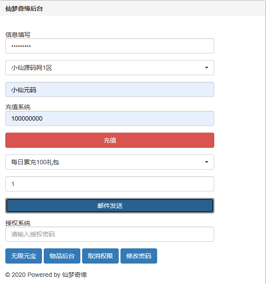Click the 仙梦奇缘后台 header title

pos(24,9)
